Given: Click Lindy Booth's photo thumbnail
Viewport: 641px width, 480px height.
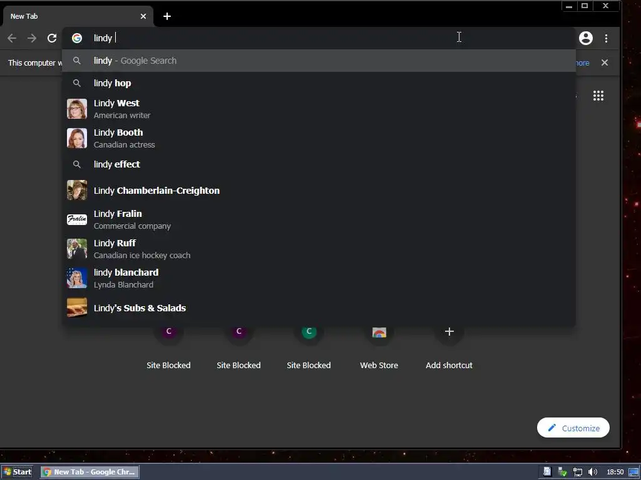Looking at the screenshot, I should pyautogui.click(x=77, y=138).
